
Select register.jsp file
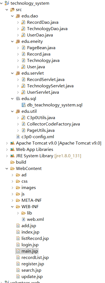click(33, 264)
